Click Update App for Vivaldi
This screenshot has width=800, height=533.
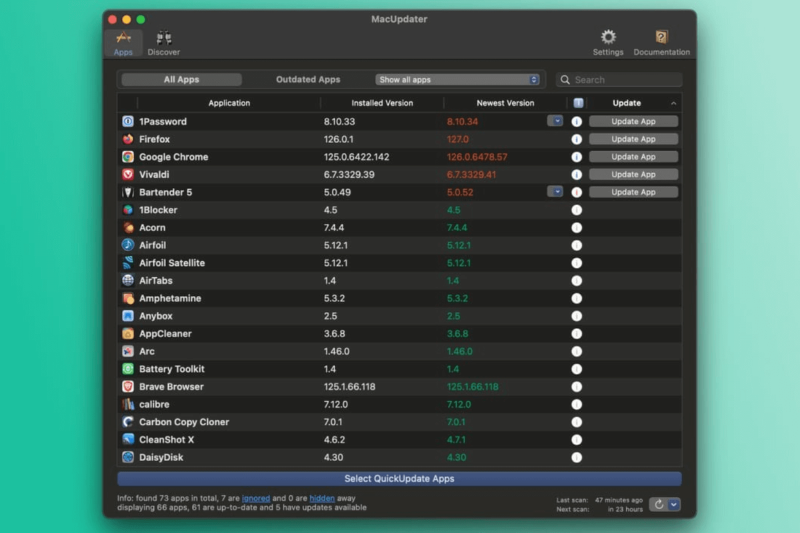tap(633, 175)
